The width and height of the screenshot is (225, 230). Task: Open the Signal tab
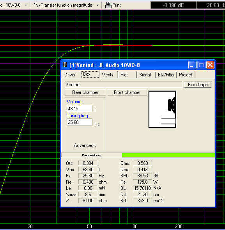[x=145, y=75]
